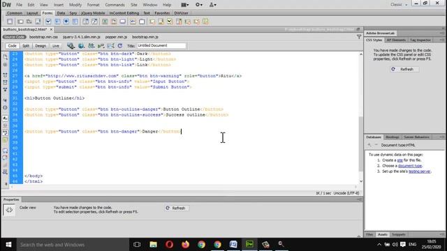Click Balance Braces in coding toolbar
The image size is (447, 251).
tap(5, 107)
